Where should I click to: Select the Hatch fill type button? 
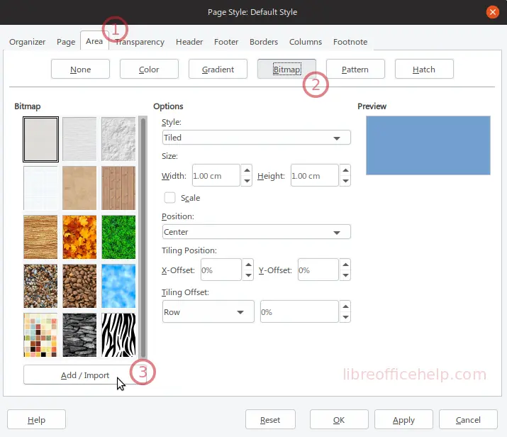(424, 70)
